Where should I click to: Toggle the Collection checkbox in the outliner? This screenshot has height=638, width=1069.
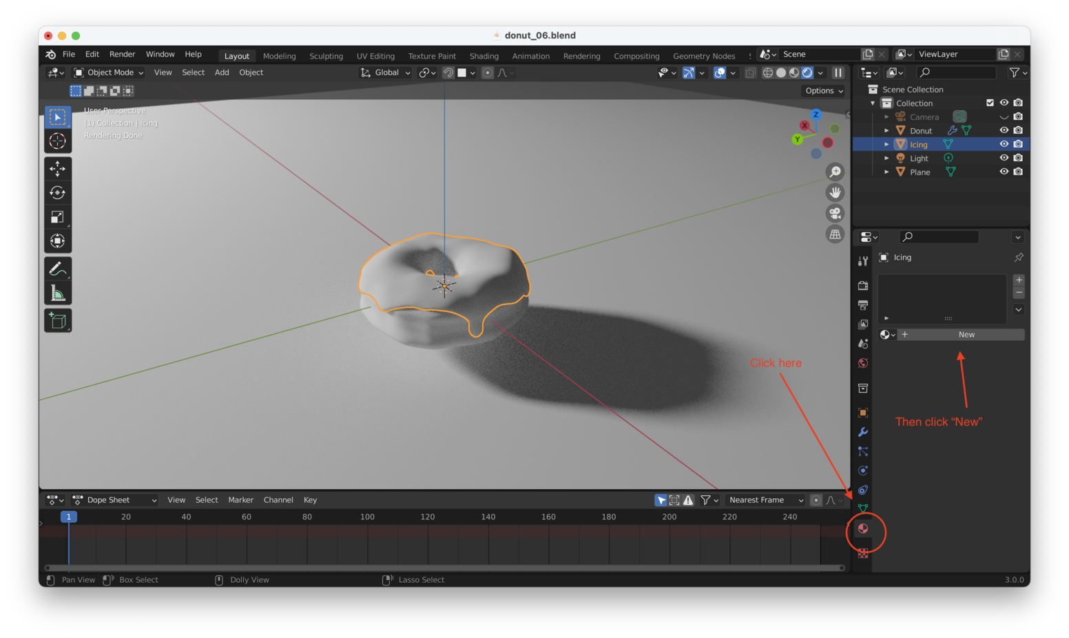coord(990,102)
